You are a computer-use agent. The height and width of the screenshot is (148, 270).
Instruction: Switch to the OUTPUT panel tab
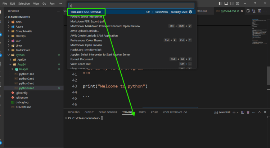[89, 112]
